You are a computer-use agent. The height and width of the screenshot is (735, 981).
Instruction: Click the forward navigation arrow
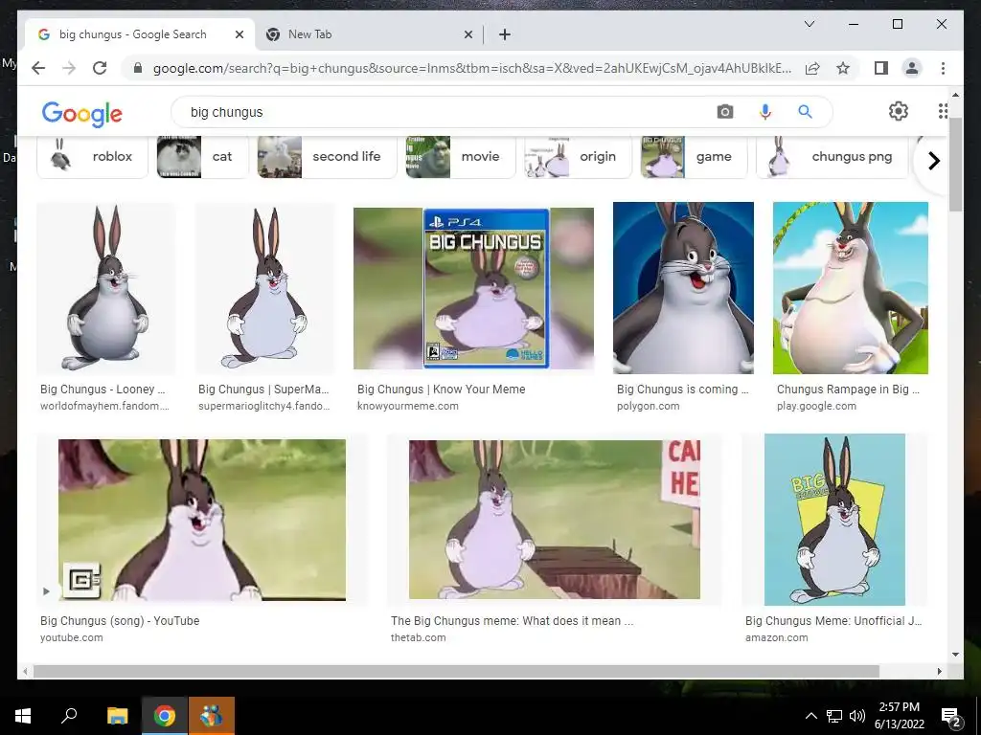[x=69, y=68]
